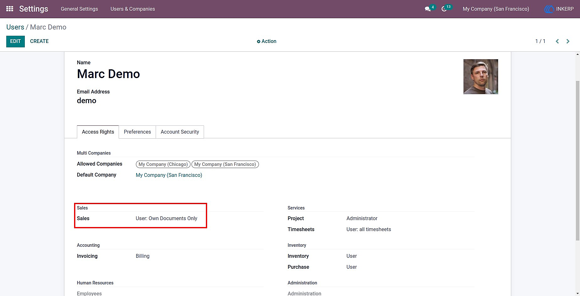Open the apps grid menu icon
The image size is (580, 296).
tap(10, 9)
